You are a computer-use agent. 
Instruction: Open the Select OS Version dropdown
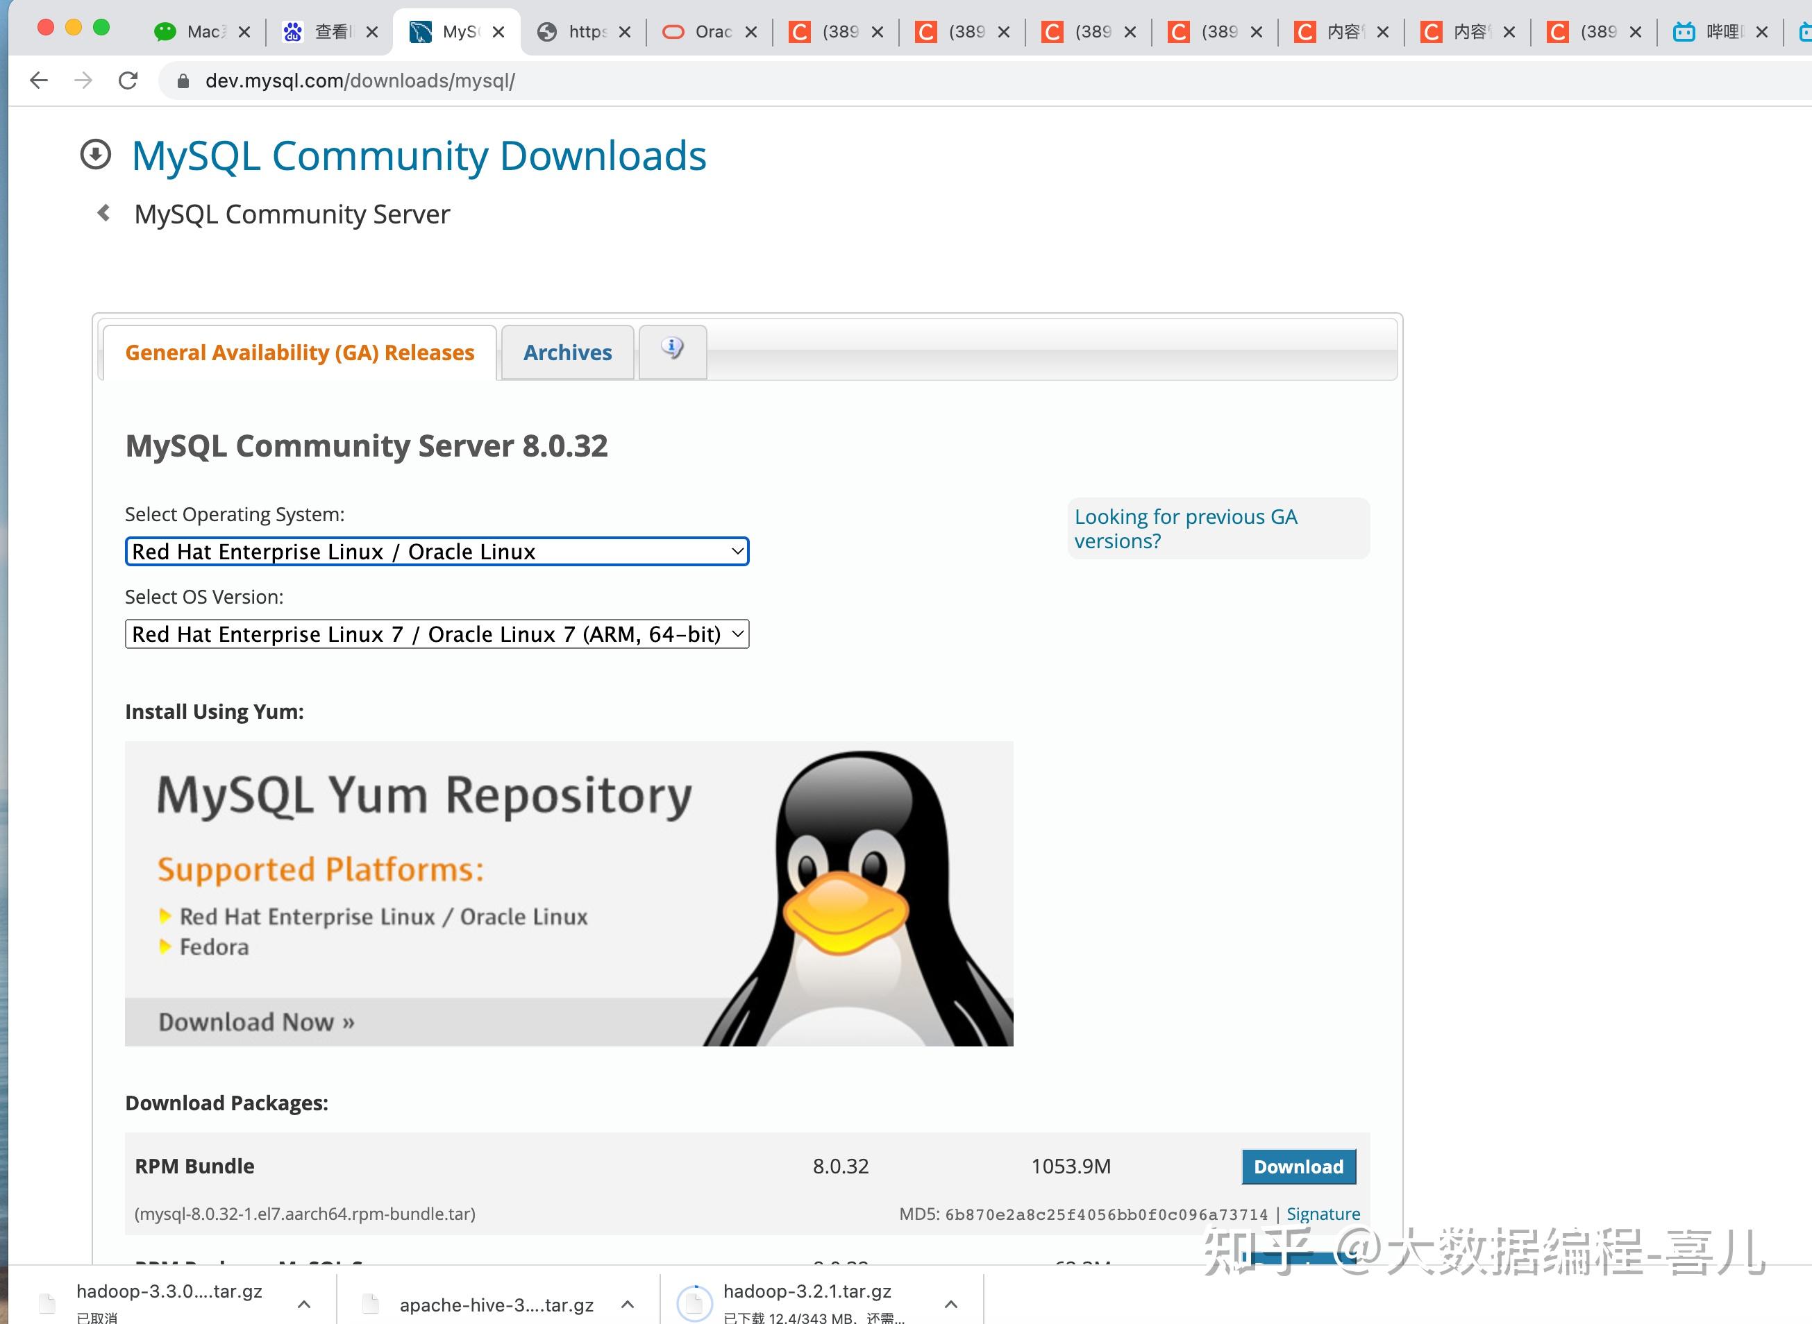(x=437, y=634)
